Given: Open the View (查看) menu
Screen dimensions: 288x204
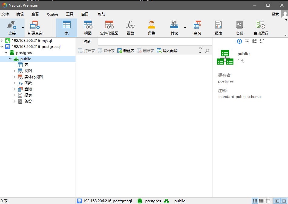Looking at the screenshot, I should [35, 14].
